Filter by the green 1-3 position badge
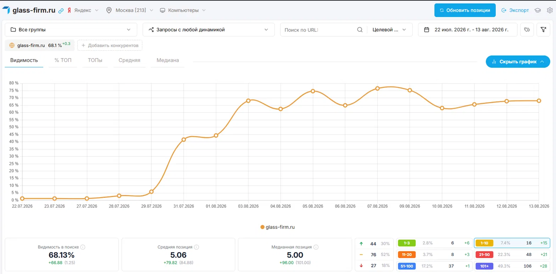The height and width of the screenshot is (274, 556). tap(407, 243)
